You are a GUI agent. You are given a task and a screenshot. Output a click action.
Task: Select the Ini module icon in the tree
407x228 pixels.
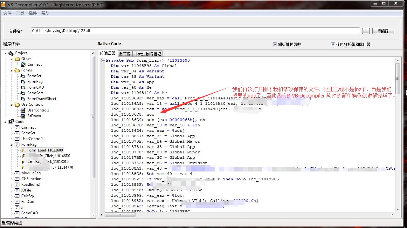click(x=17, y=207)
